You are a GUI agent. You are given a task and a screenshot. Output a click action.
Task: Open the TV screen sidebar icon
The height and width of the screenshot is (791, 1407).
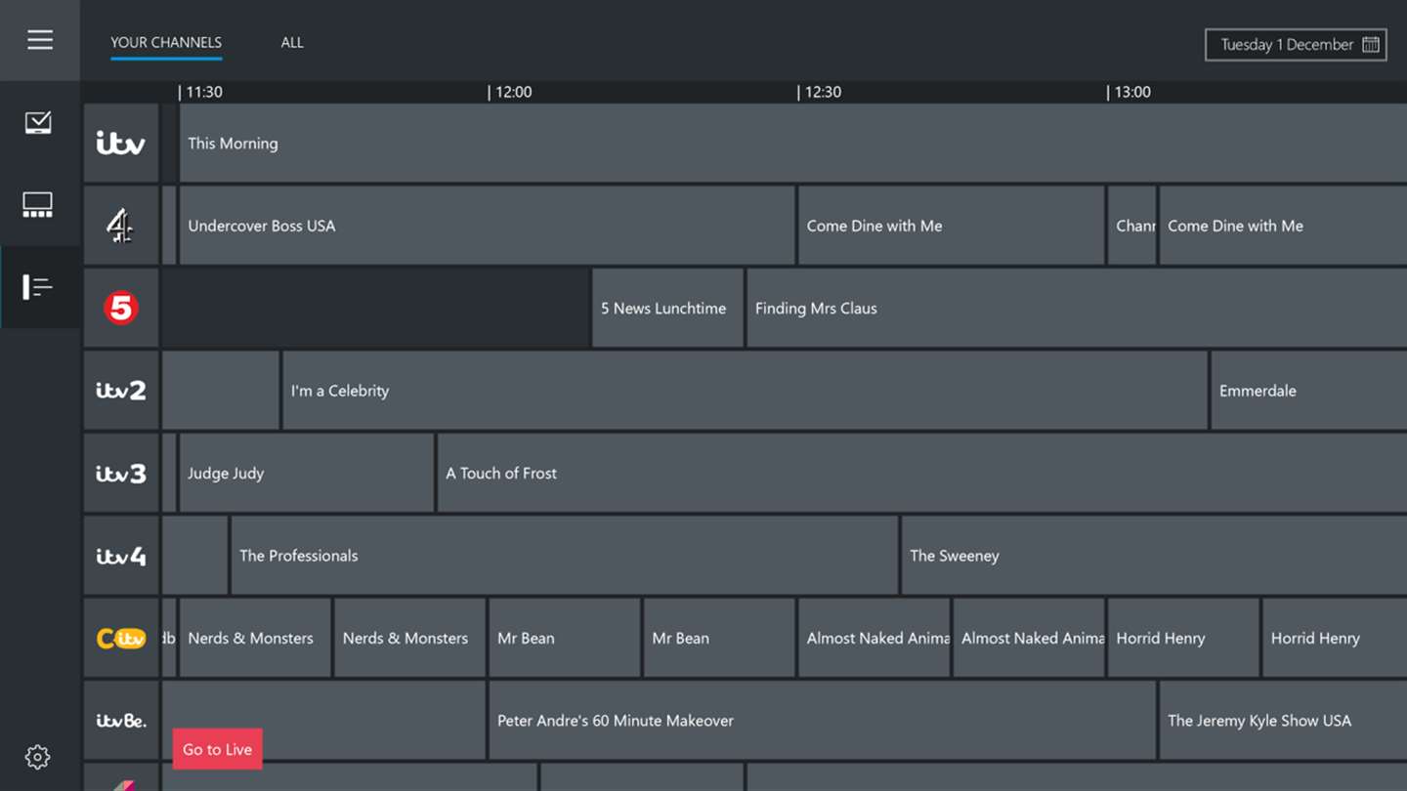(x=38, y=205)
